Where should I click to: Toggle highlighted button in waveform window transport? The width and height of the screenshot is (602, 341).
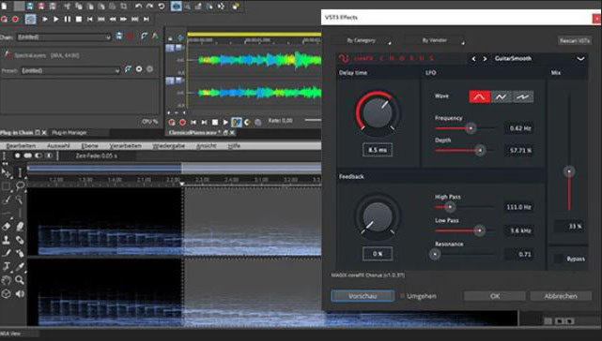[237, 122]
